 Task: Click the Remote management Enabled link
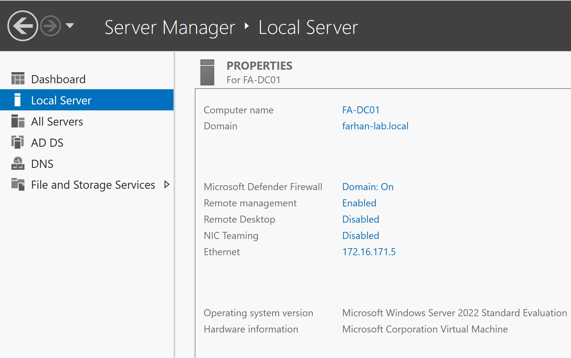(x=359, y=203)
